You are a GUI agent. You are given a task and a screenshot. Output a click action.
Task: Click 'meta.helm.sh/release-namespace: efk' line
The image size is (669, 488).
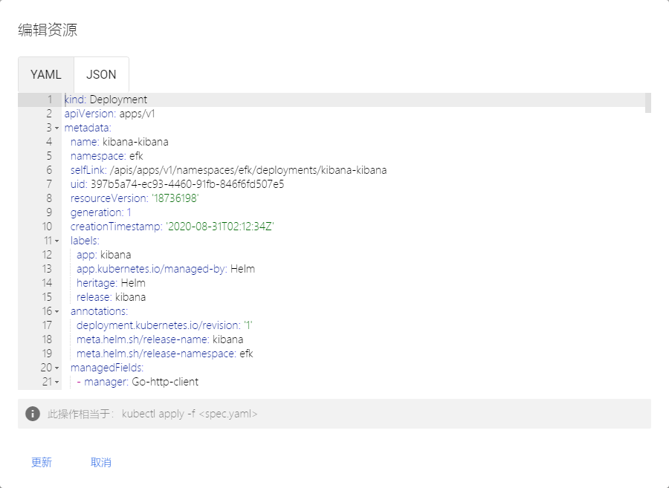coord(165,354)
